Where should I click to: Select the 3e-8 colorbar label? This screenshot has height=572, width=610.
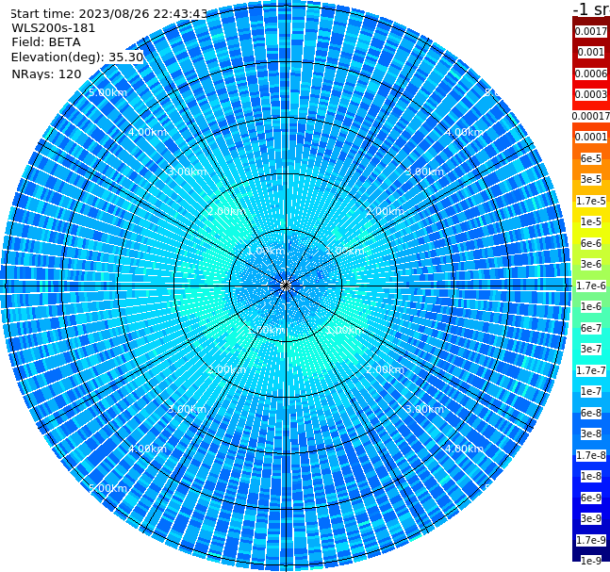(591, 433)
